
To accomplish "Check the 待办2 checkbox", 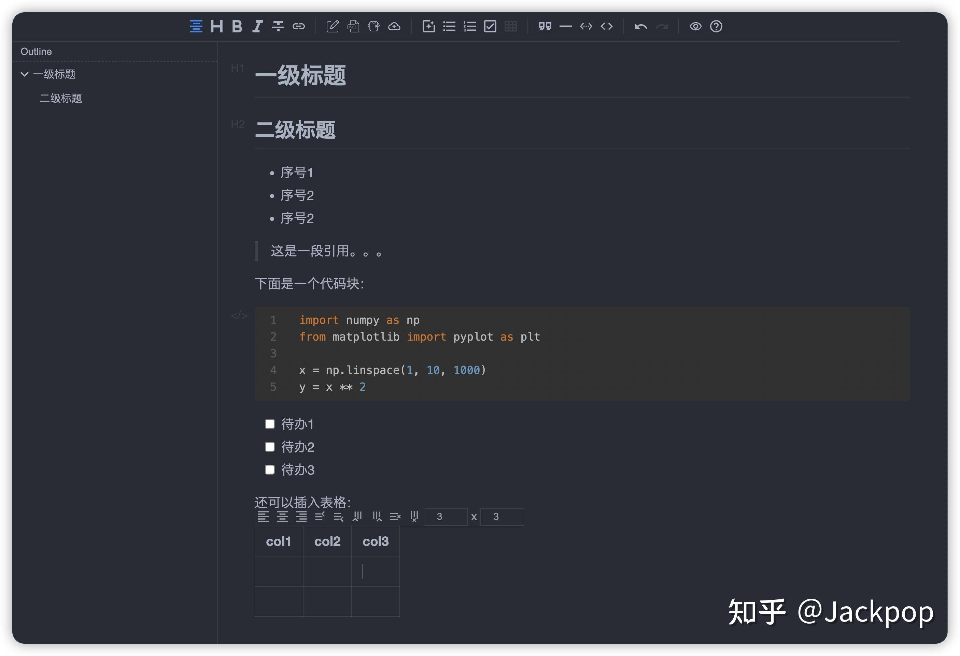I will click(270, 447).
